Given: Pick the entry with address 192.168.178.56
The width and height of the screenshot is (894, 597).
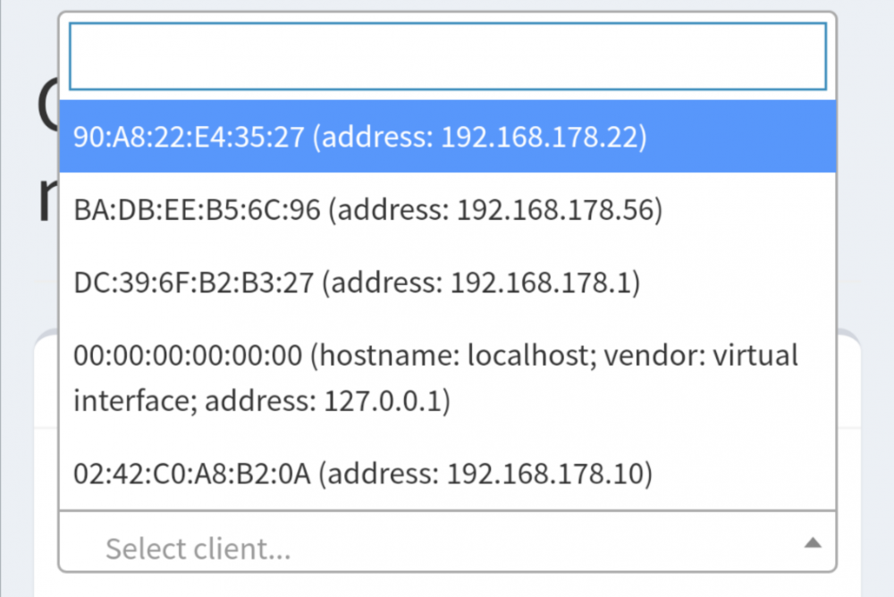Looking at the screenshot, I should coord(448,209).
